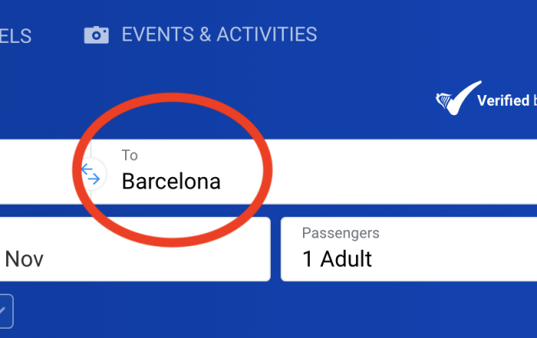The width and height of the screenshot is (537, 338).
Task: Toggle the checked checkbox at bottom left
Action: [x=6, y=311]
